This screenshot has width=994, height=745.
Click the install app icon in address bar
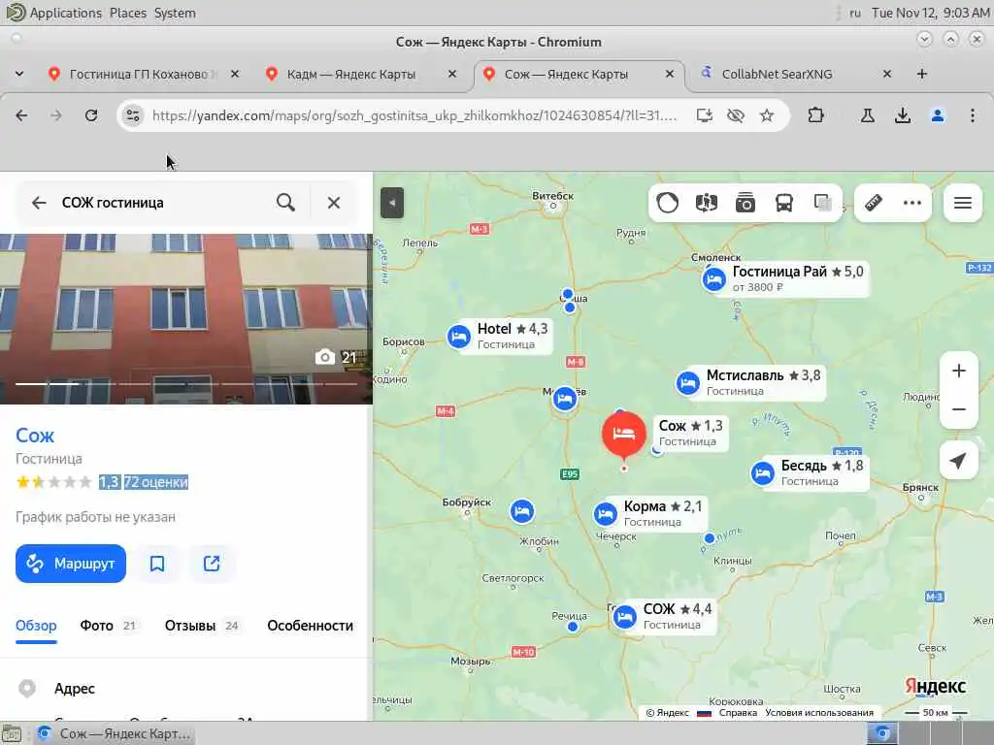coord(705,115)
